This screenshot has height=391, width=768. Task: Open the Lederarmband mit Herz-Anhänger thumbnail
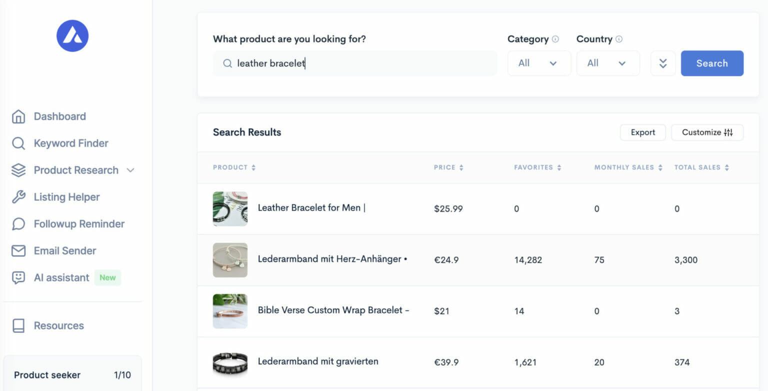pos(230,260)
